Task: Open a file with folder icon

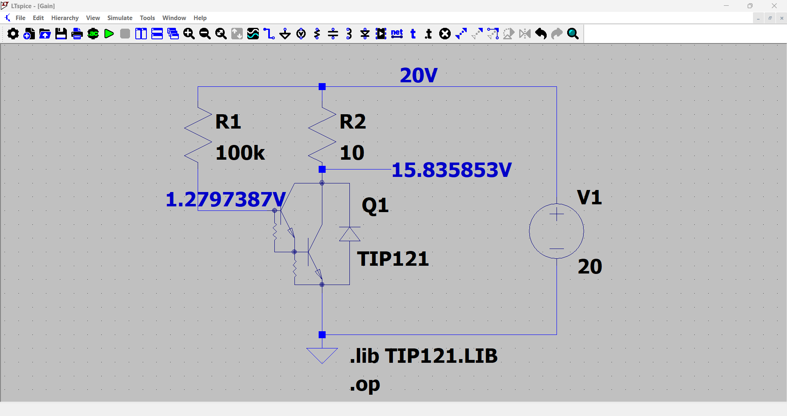Action: (x=45, y=34)
